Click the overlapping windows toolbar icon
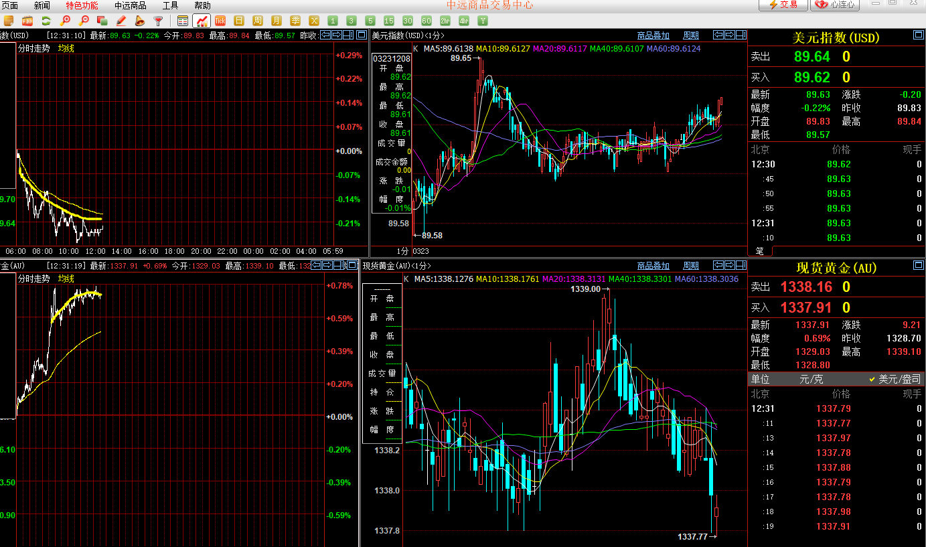This screenshot has height=547, width=926. click(102, 21)
